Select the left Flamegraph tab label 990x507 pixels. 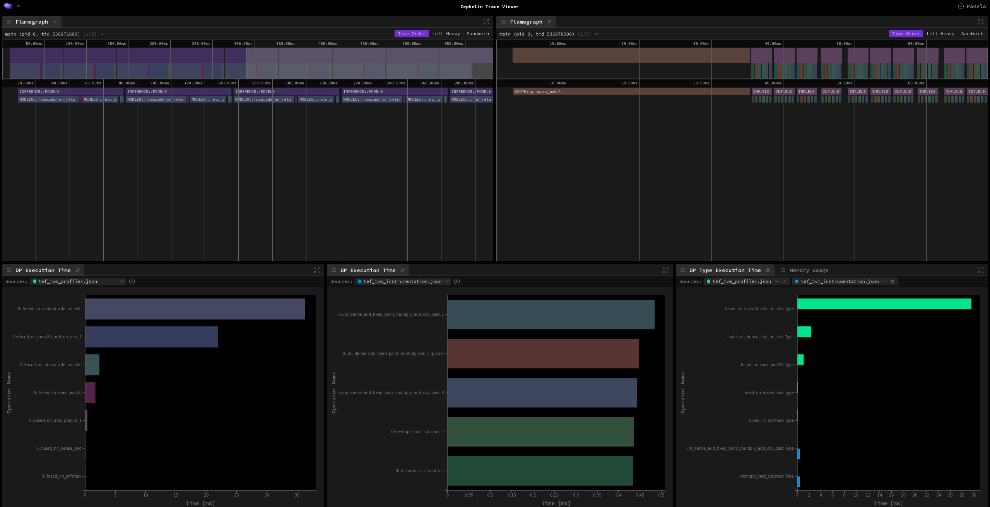[32, 22]
